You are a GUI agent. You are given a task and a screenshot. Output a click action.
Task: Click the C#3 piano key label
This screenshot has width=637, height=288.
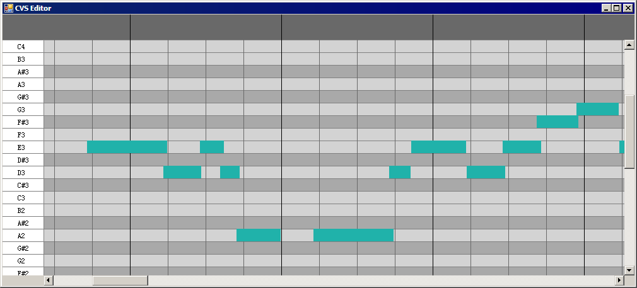pos(23,185)
